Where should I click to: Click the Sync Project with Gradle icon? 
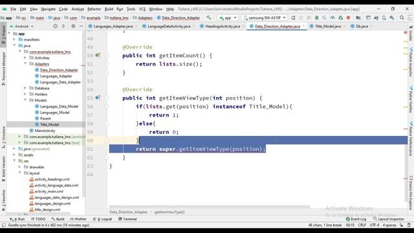tap(376, 17)
